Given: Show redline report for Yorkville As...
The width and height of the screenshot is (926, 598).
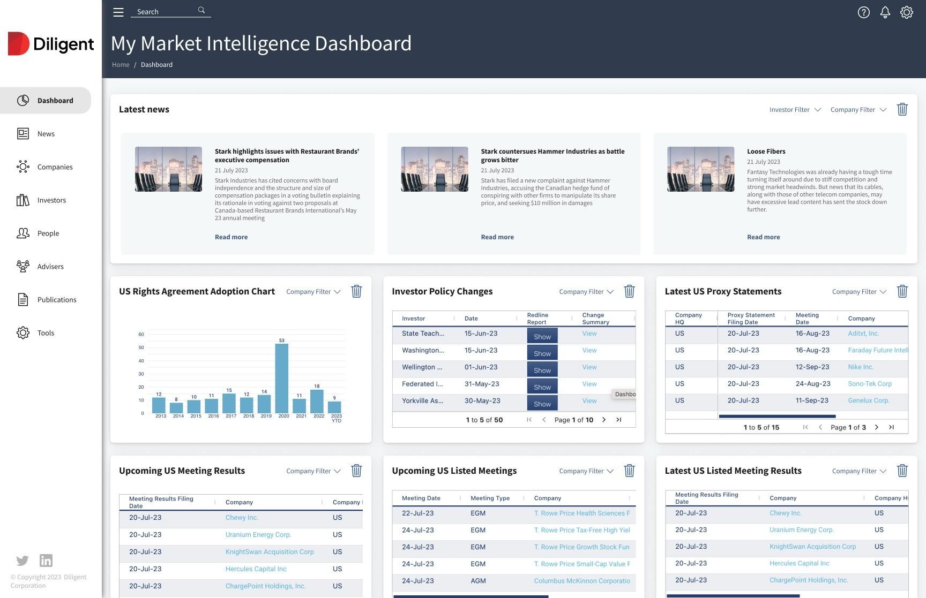Looking at the screenshot, I should pos(542,403).
